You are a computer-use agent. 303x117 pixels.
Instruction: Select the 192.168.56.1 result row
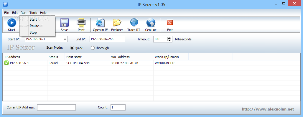click(x=151, y=63)
